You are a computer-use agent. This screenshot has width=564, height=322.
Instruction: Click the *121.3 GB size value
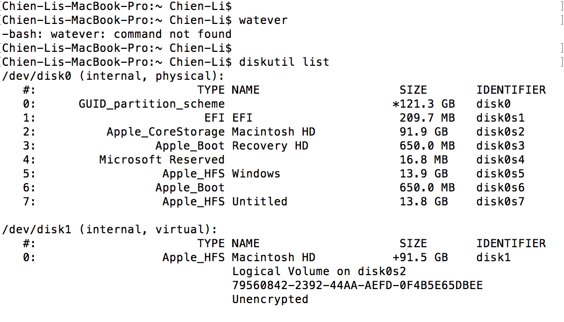423,104
